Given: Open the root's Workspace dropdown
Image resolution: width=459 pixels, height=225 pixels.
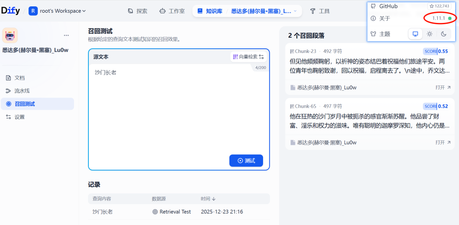Looking at the screenshot, I should coord(62,11).
